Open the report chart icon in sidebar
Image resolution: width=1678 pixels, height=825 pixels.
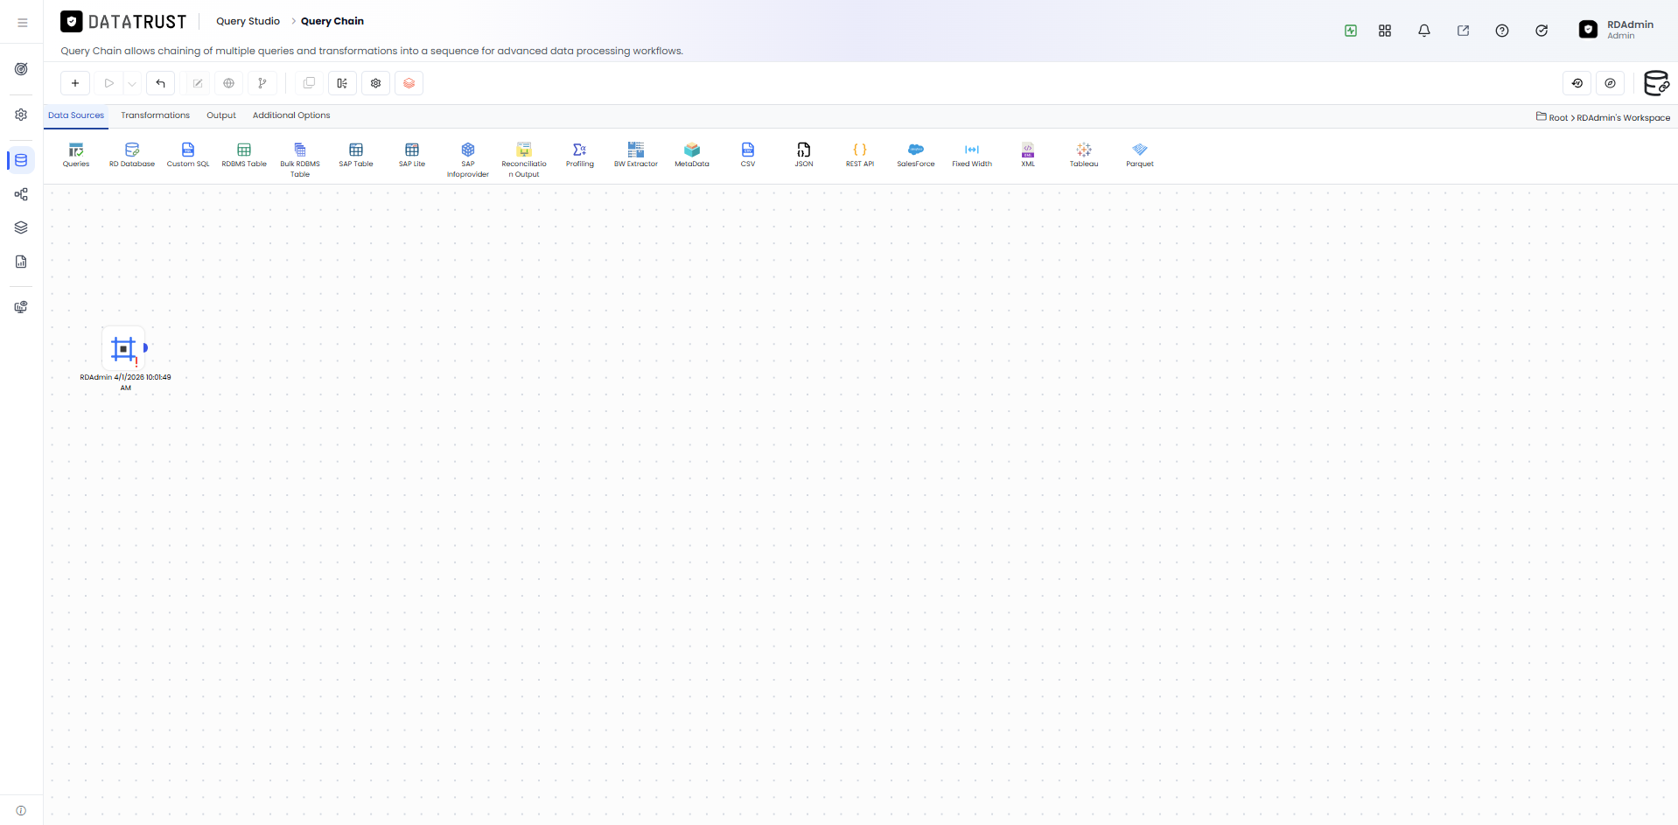(21, 262)
